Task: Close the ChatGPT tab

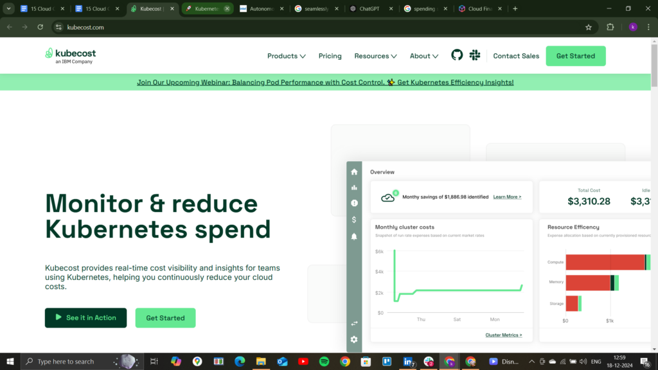Action: tap(391, 9)
